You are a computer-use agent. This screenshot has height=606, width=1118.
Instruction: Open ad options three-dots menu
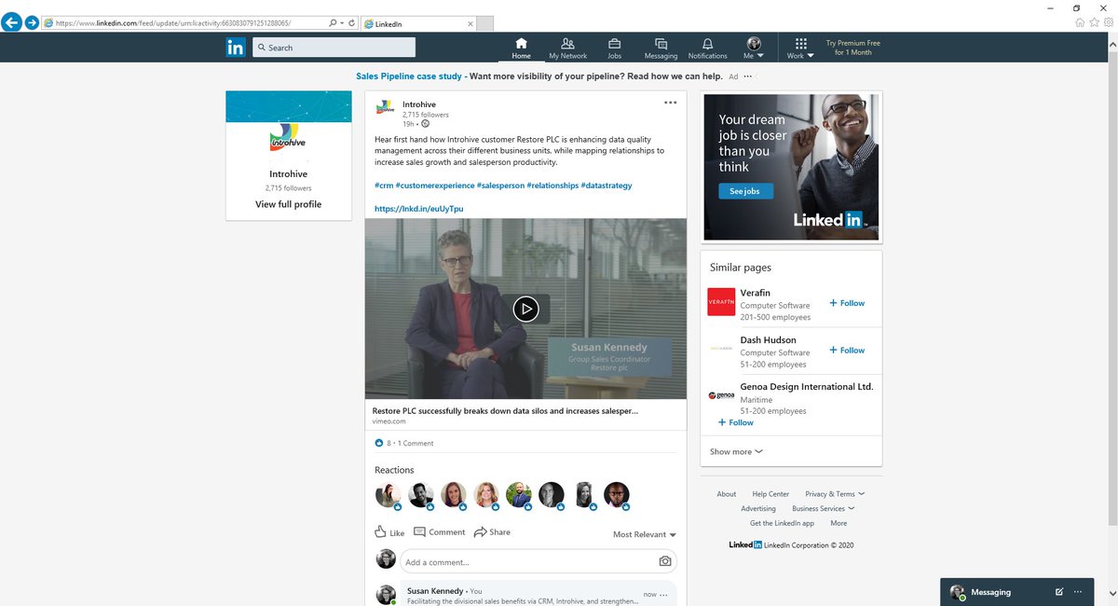[x=748, y=76]
